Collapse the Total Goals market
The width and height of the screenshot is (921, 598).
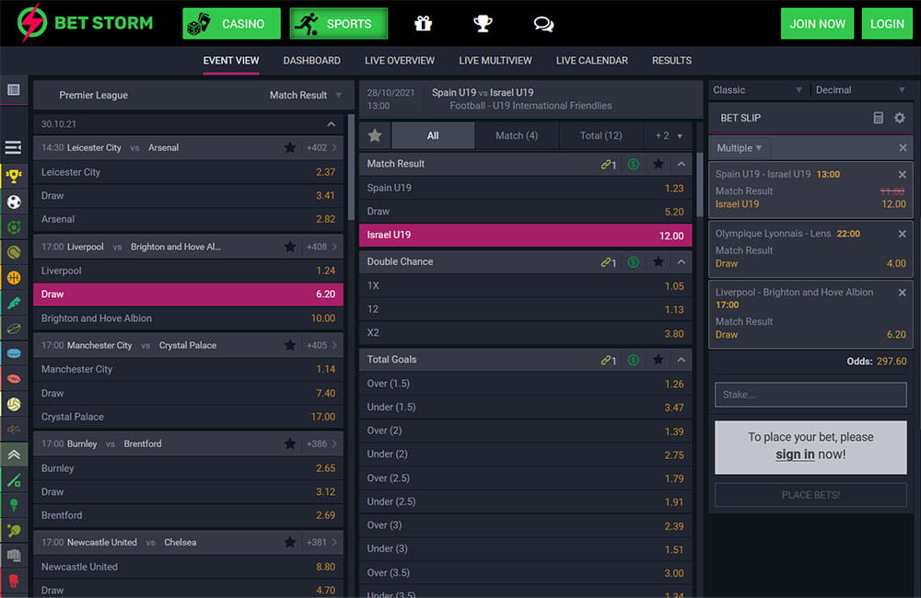(x=682, y=360)
